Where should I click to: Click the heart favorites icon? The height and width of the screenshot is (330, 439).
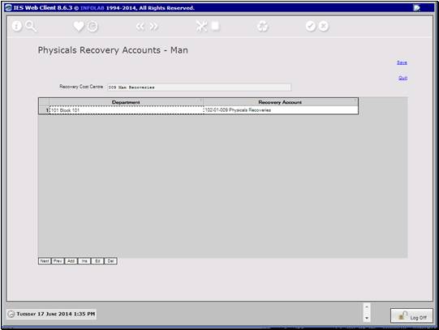[x=79, y=27]
